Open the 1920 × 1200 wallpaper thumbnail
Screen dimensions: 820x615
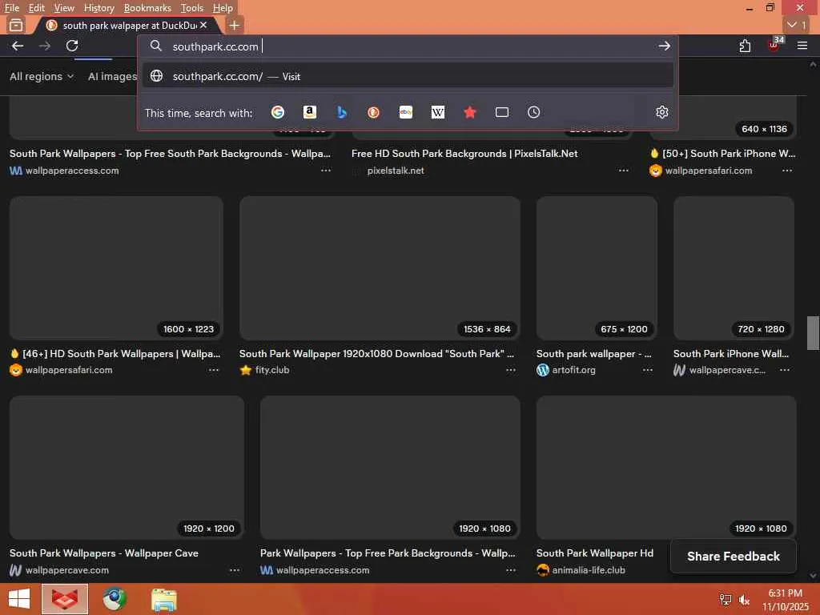[x=127, y=468]
